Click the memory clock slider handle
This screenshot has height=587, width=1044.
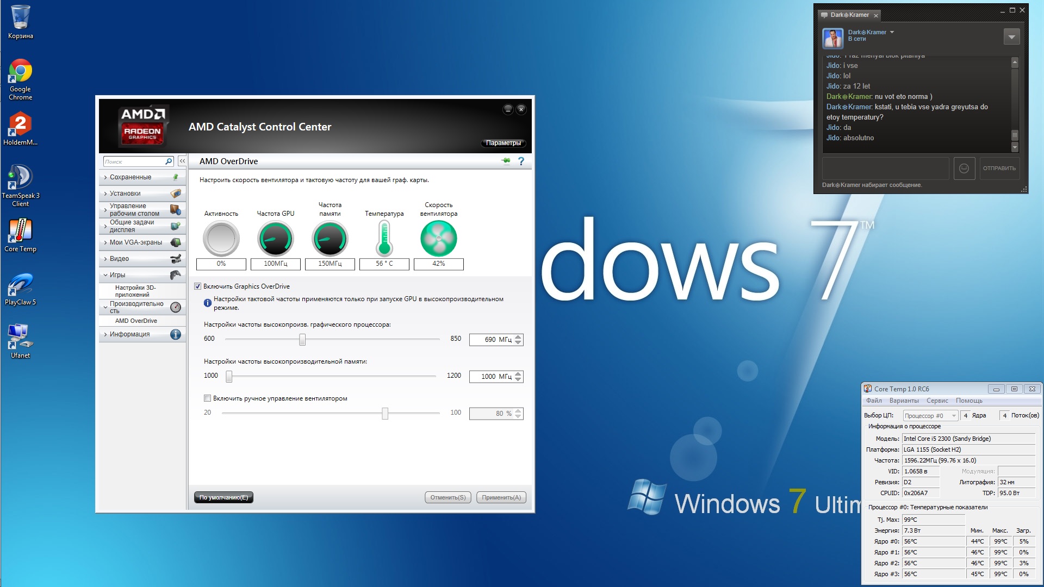(229, 376)
